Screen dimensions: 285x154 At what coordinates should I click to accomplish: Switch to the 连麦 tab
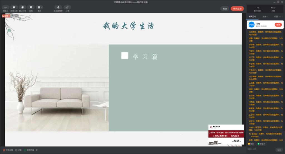265,17
